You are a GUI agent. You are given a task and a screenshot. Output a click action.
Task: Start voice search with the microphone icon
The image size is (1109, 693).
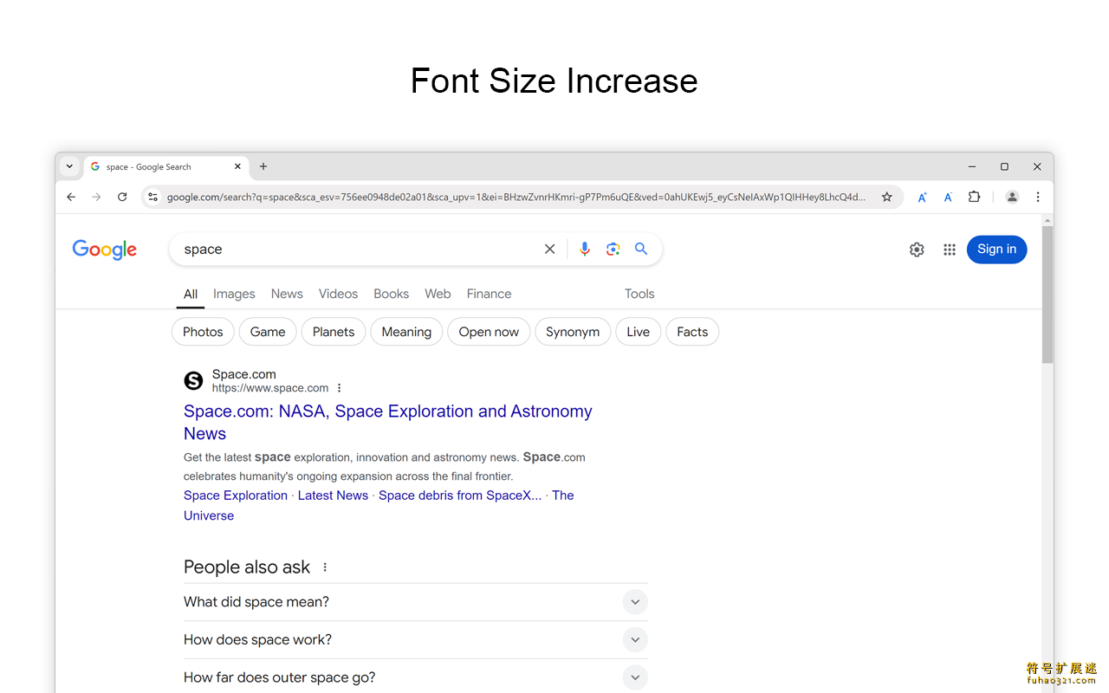click(x=585, y=249)
